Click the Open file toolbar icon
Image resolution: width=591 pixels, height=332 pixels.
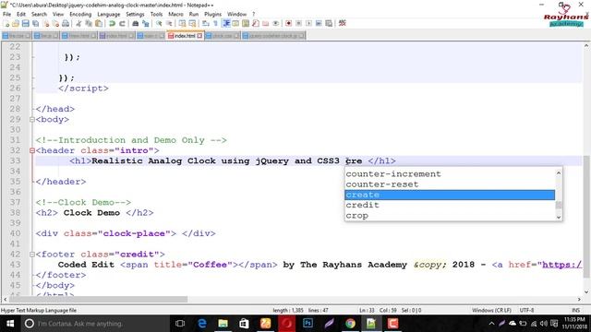(x=16, y=23)
